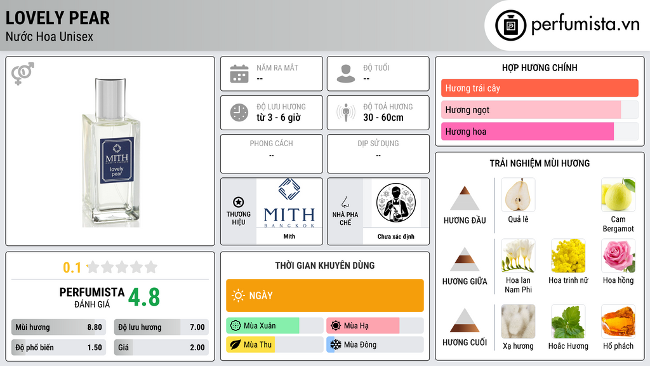This screenshot has width=650, height=366.
Task: Click the Hợp hương chính heading
Action: click(540, 67)
